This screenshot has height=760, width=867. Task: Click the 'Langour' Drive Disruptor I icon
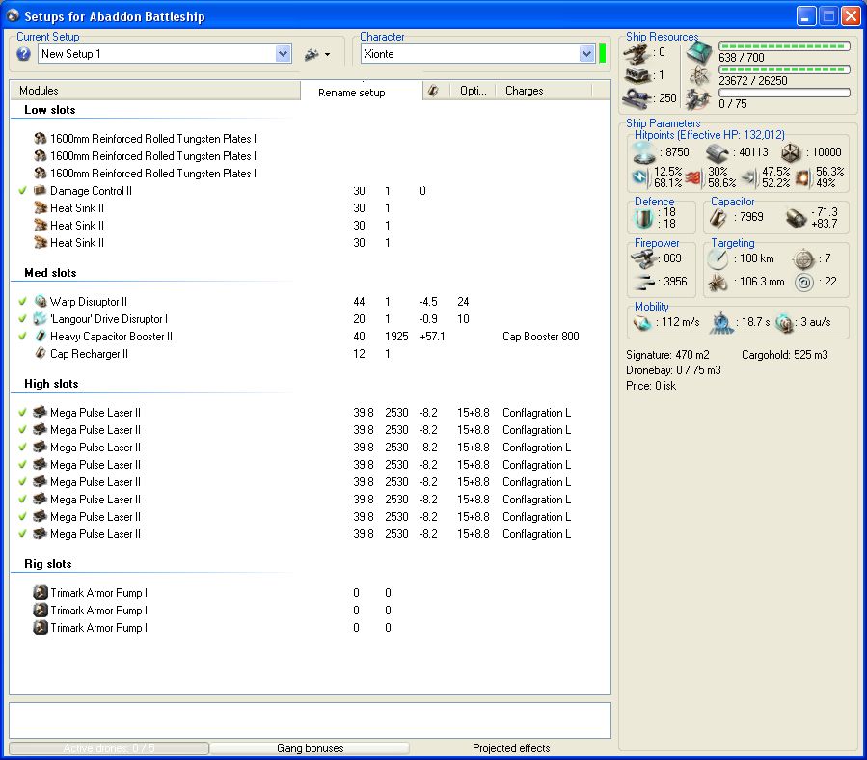40,318
